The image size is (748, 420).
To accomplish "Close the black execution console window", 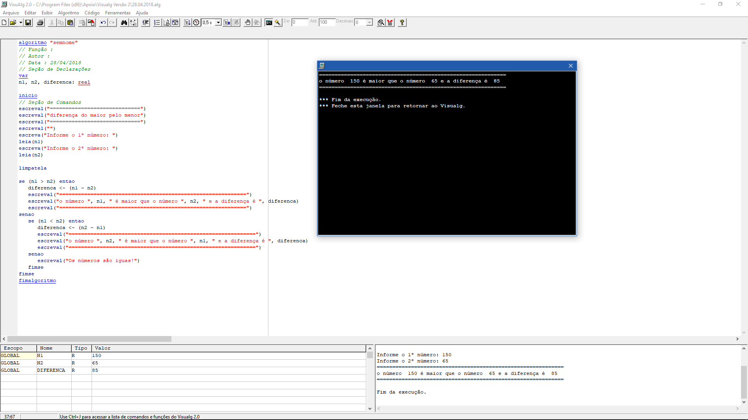I will [x=571, y=66].
